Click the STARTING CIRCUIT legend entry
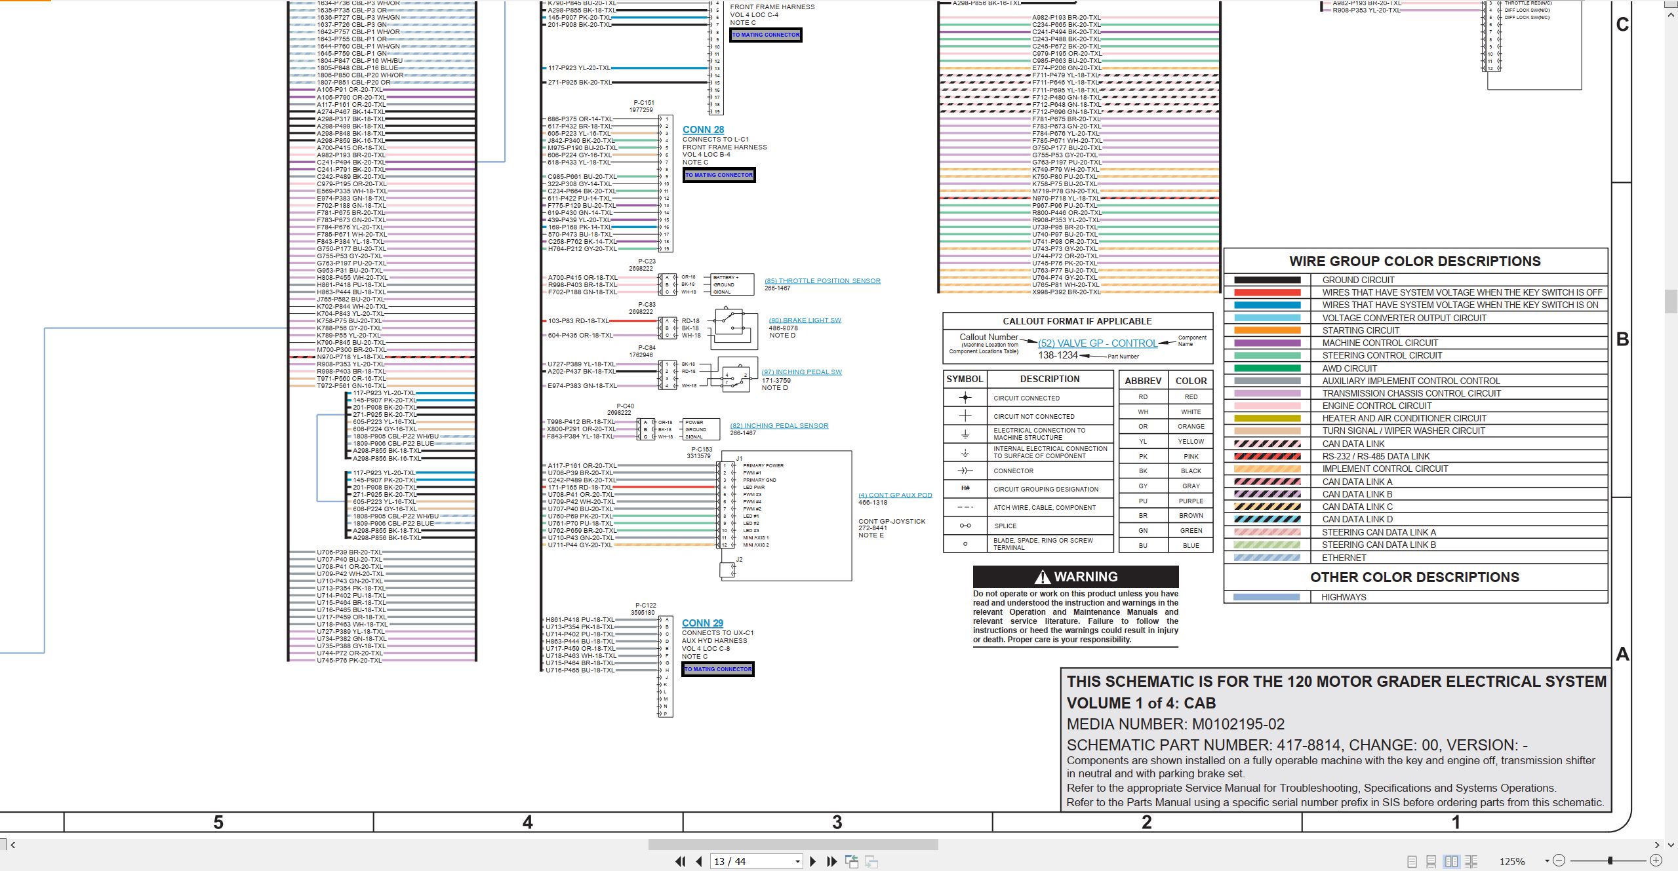 coord(1361,330)
